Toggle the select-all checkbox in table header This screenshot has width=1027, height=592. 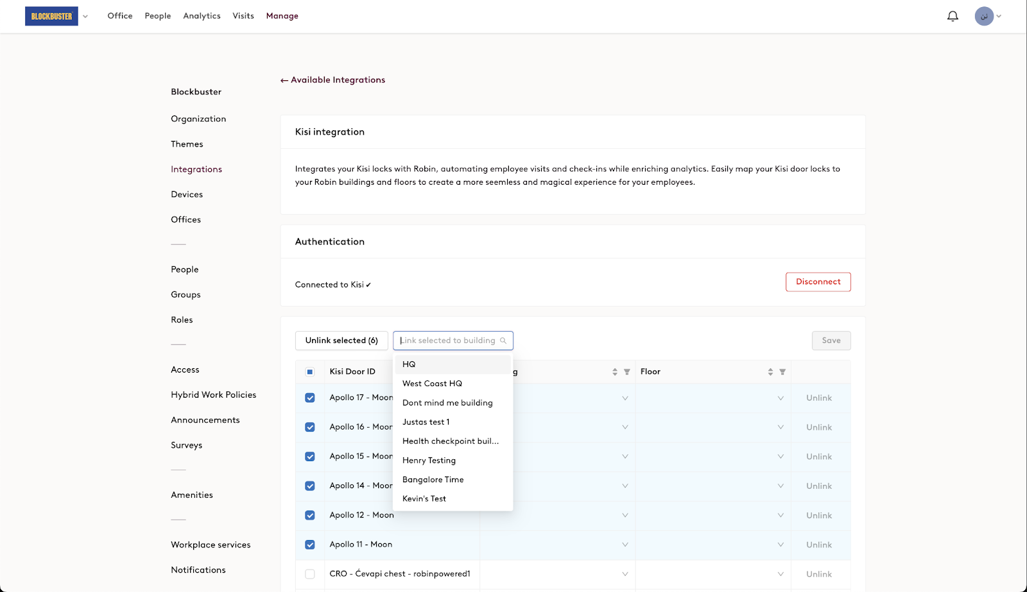point(310,372)
